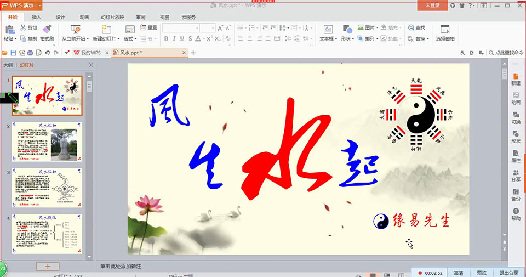Open the Layout (版式) dropdown
The image size is (526, 277).
(x=130, y=39)
